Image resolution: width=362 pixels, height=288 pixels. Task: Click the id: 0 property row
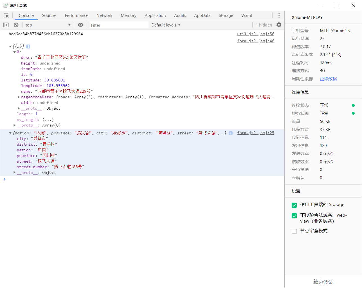click(x=27, y=75)
